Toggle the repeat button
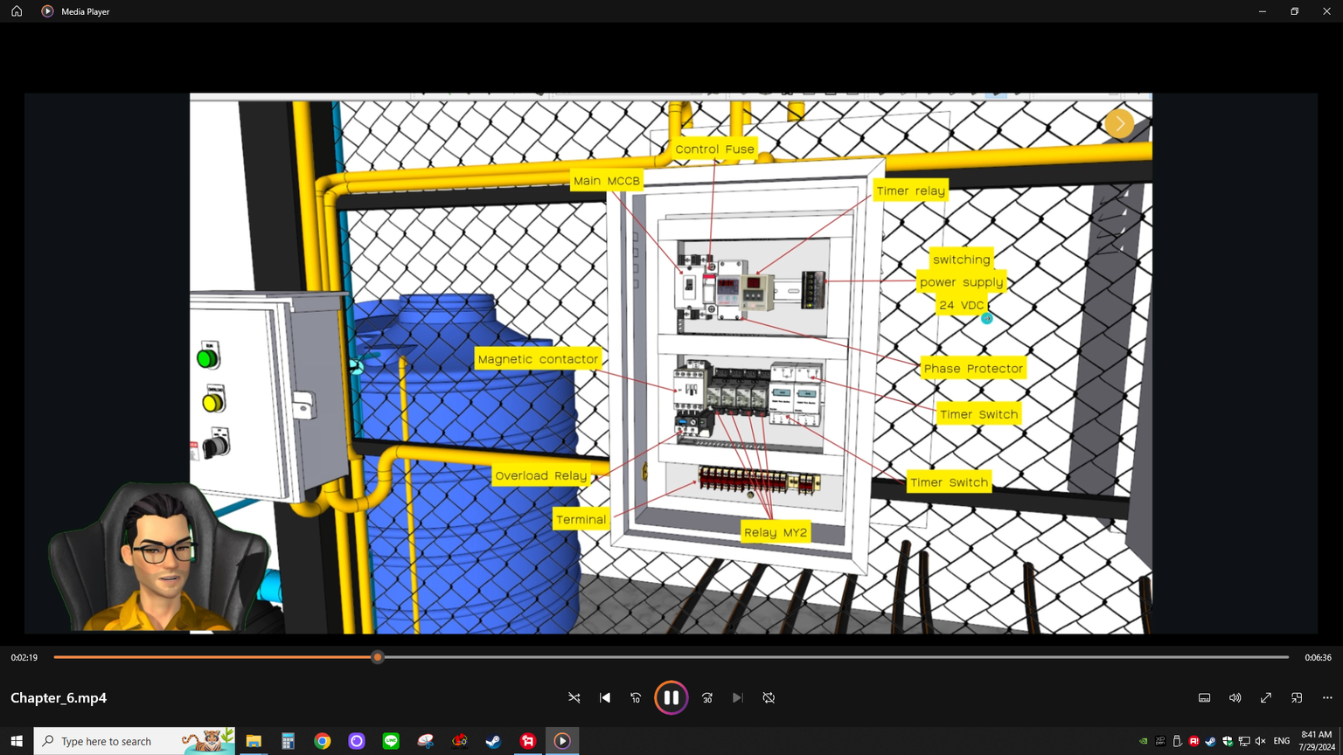The width and height of the screenshot is (1343, 755). click(769, 697)
